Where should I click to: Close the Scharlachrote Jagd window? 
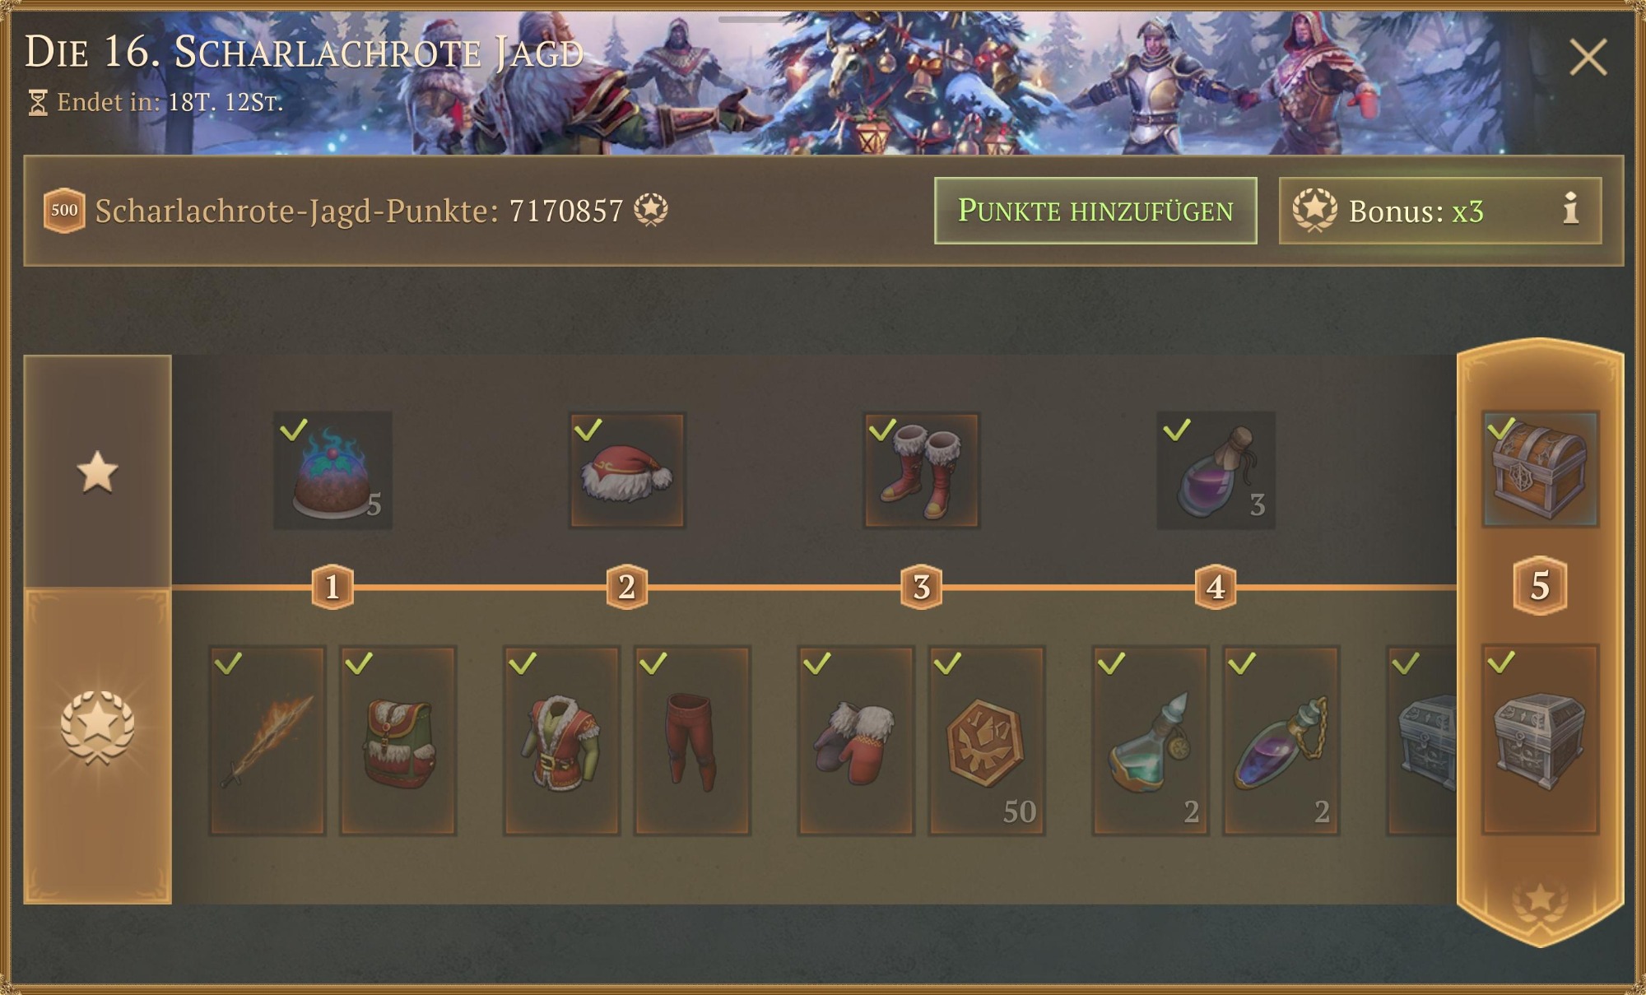[1588, 58]
